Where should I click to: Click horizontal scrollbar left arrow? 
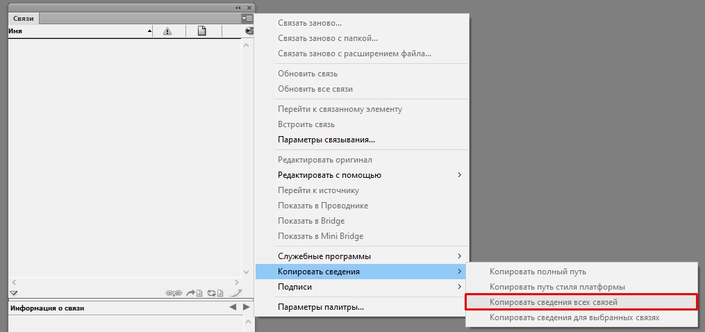13,282
